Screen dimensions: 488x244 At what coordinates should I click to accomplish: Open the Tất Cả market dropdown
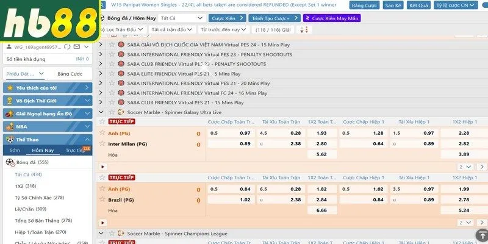(182, 18)
